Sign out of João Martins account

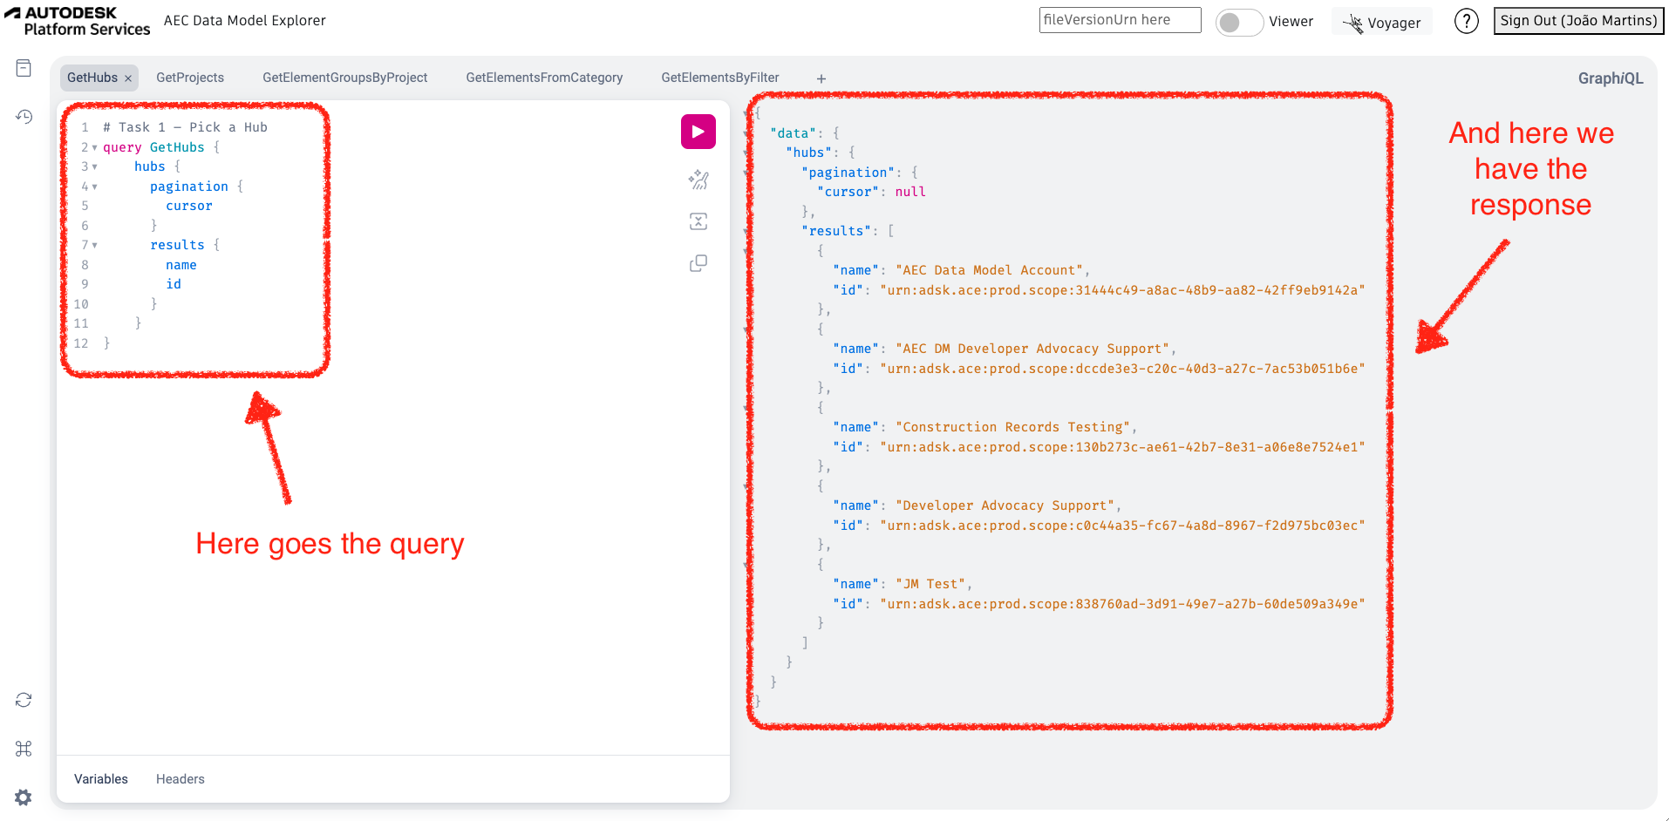point(1578,21)
